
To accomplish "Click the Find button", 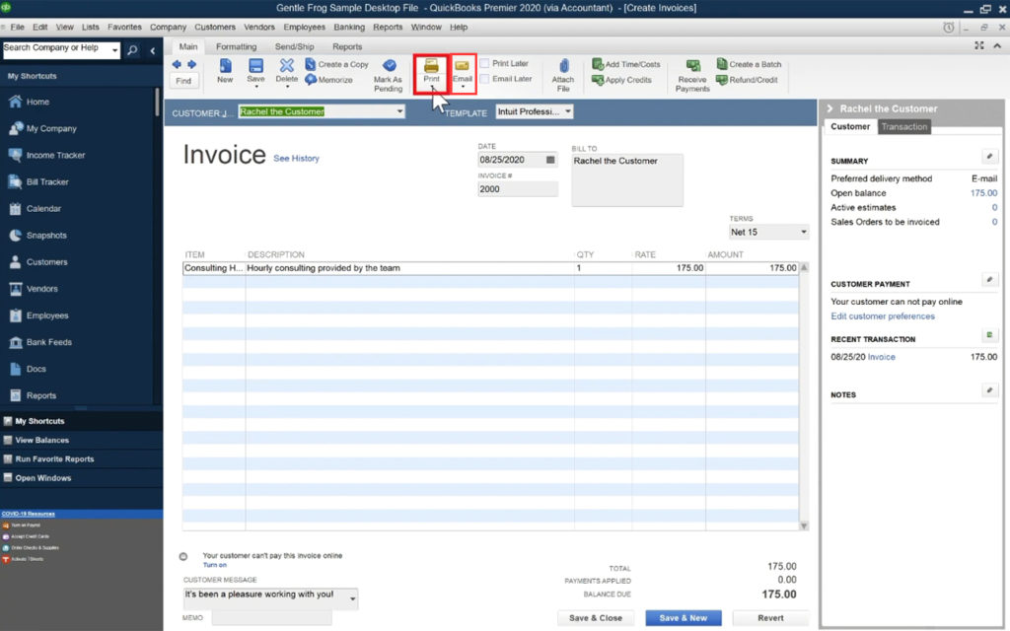I will pos(183,81).
